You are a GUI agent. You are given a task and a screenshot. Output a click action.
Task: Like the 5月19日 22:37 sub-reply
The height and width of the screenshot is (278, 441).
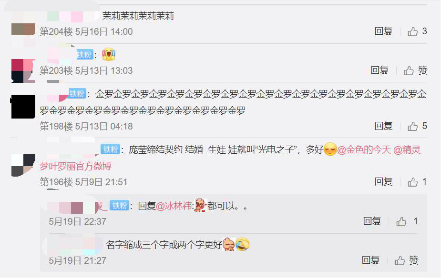coord(401,221)
